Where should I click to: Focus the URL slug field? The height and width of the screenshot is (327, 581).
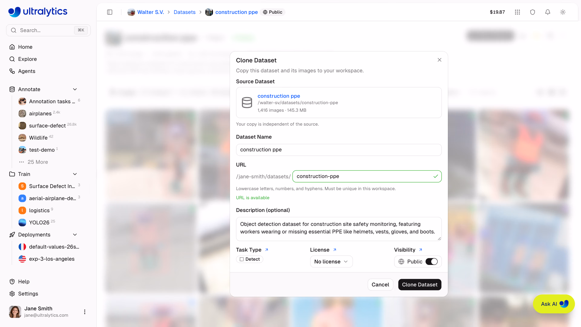coord(367,177)
